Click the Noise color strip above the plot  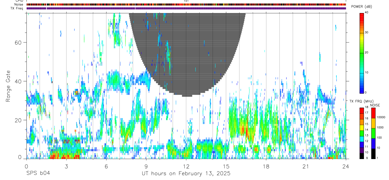pos(186,4)
